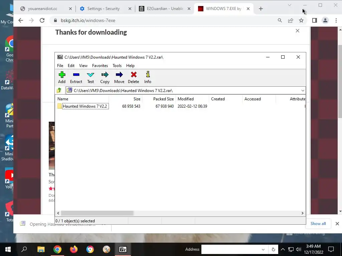
Task: Expand the 7-Zip address path dropdown
Action: [303, 91]
